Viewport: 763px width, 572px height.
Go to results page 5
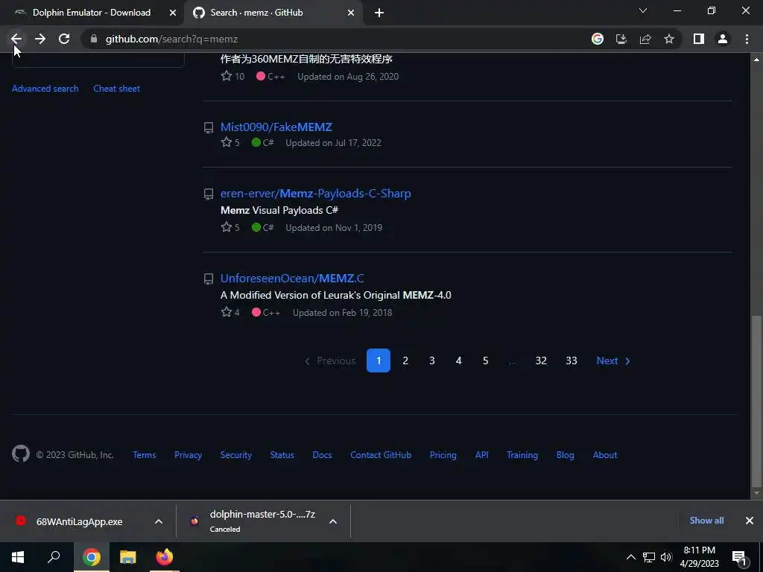[485, 360]
